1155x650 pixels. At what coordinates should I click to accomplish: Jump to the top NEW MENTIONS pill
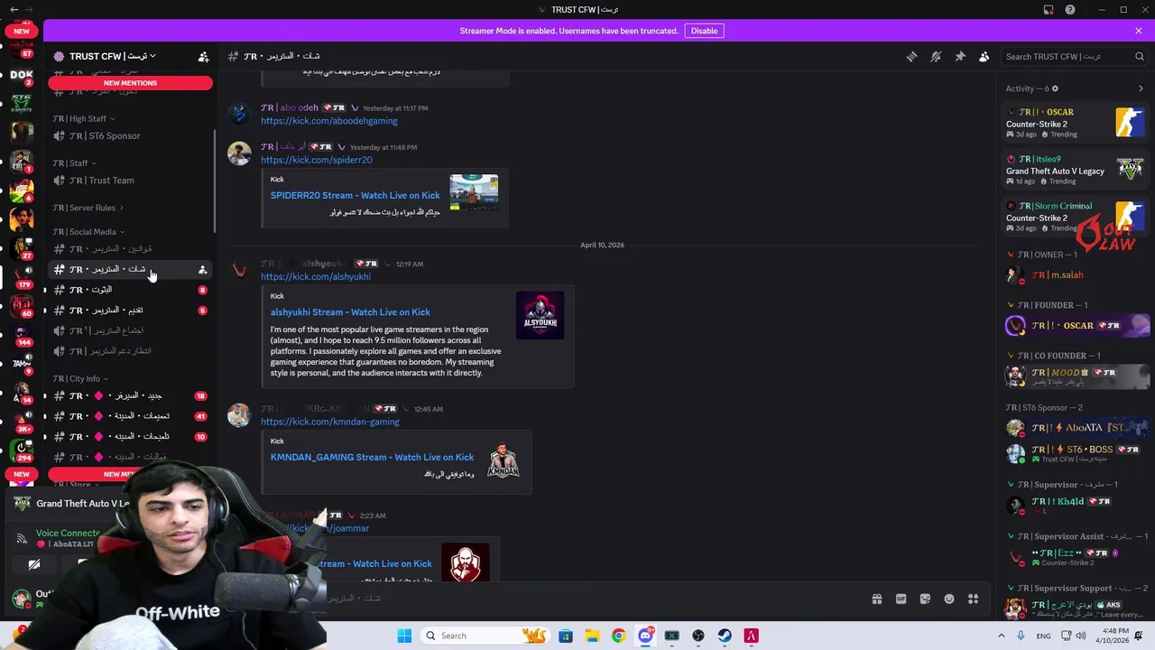[131, 83]
